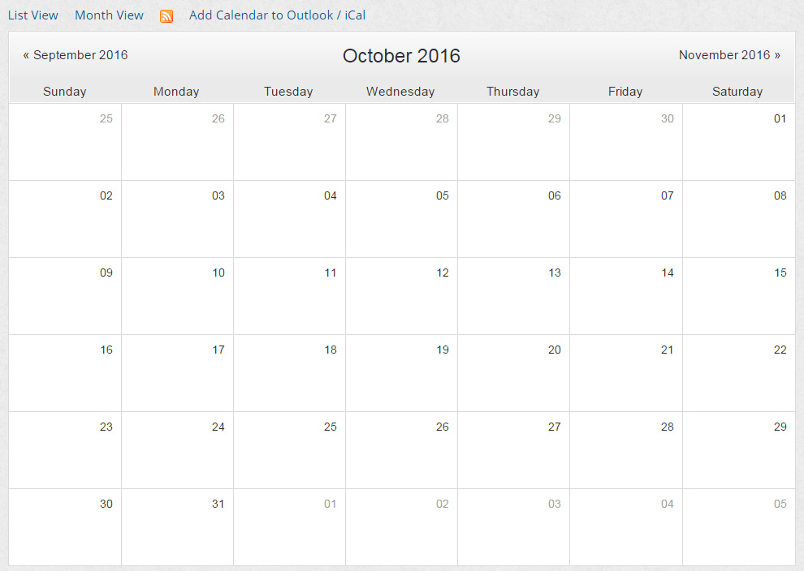Switch to List View
The height and width of the screenshot is (571, 804).
(x=32, y=15)
